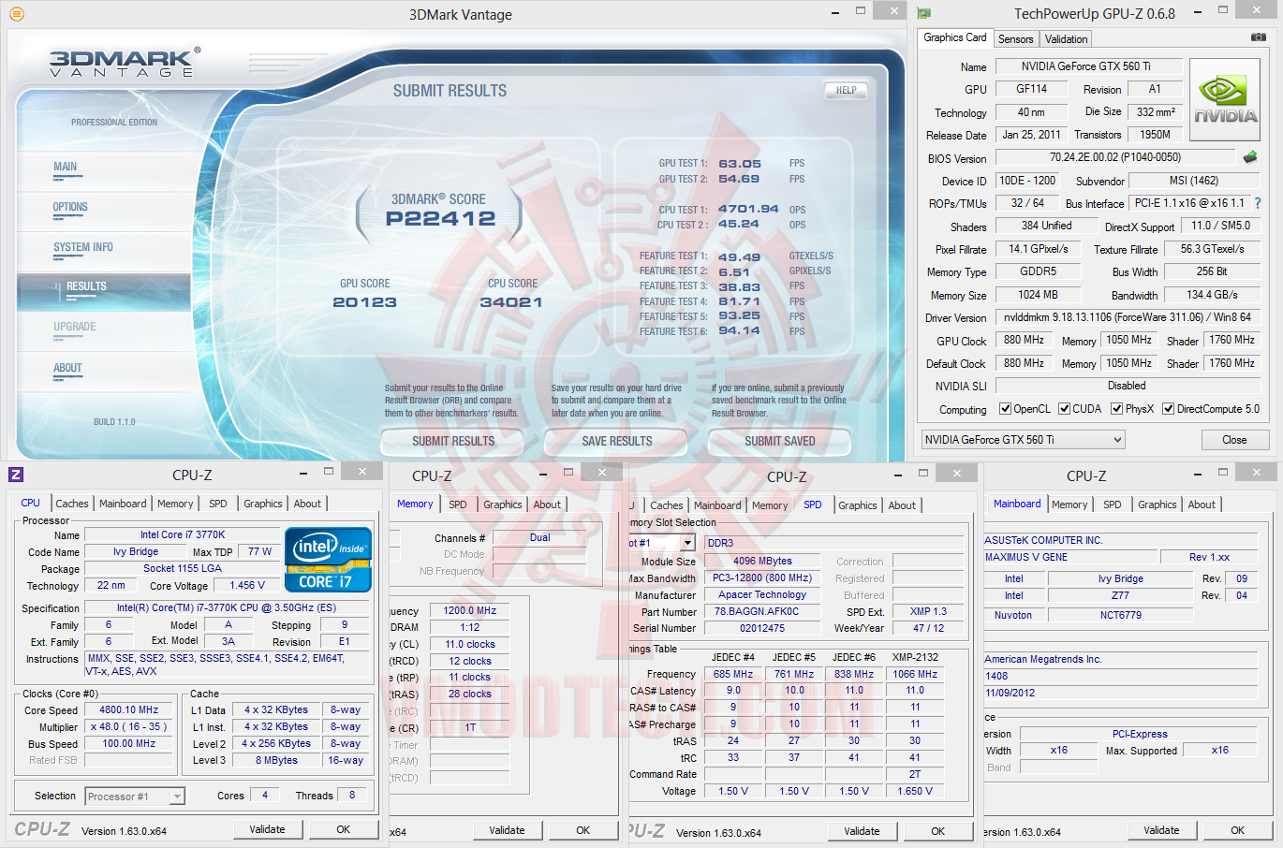
Task: Click the P22412 3DMark score
Action: pyautogui.click(x=441, y=218)
